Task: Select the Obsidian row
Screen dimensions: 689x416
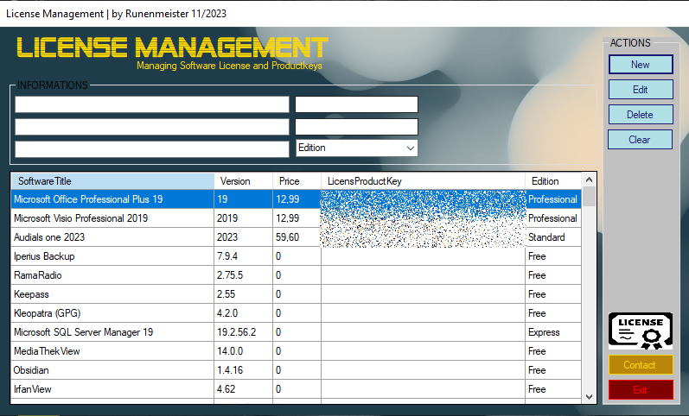Action: [297, 370]
